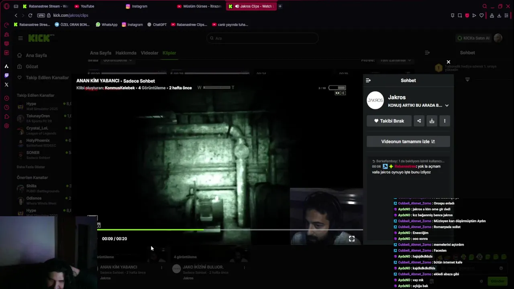The width and height of the screenshot is (514, 289).
Task: Open the Jakros channel avatar
Action: 375,100
